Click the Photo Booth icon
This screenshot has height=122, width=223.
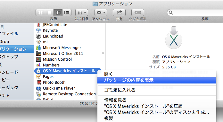click(39, 83)
